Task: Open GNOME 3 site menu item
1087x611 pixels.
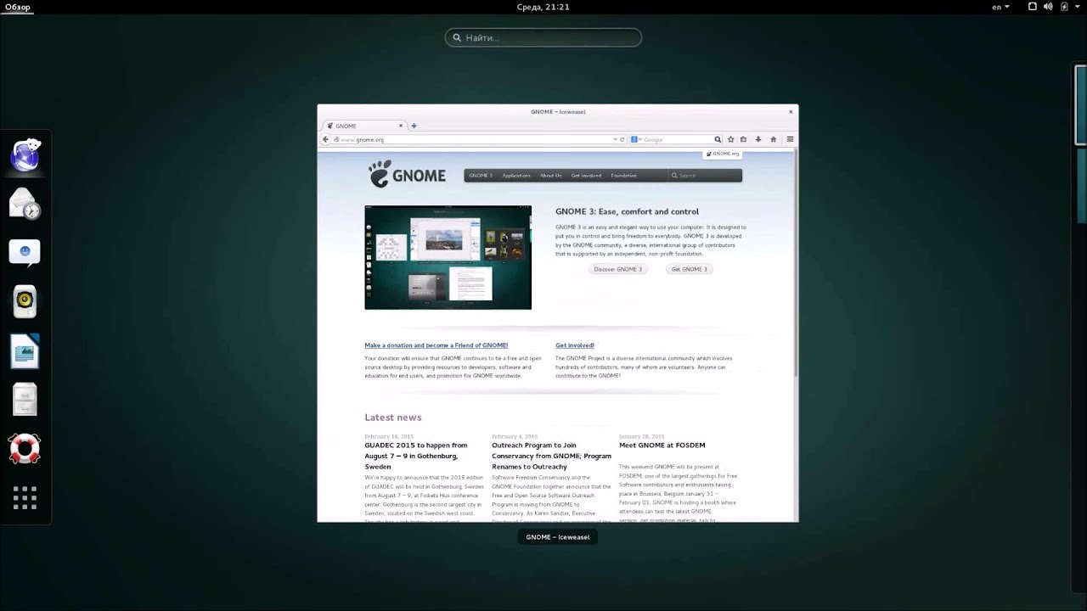Action: (x=481, y=176)
